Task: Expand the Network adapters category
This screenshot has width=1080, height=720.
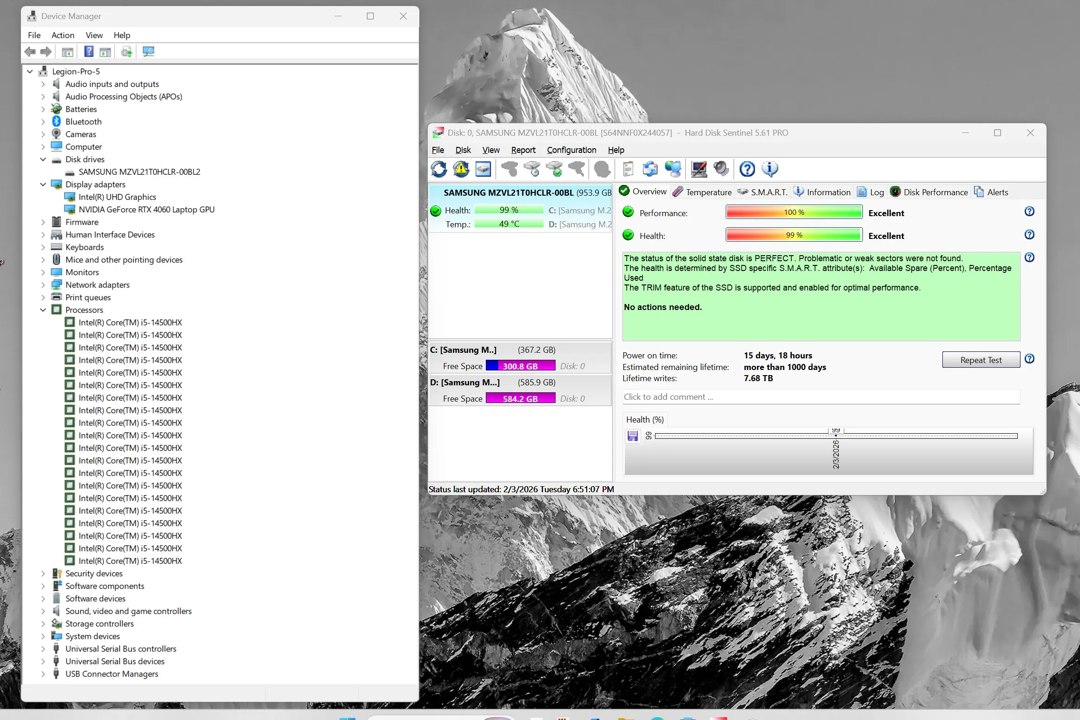Action: (43, 285)
